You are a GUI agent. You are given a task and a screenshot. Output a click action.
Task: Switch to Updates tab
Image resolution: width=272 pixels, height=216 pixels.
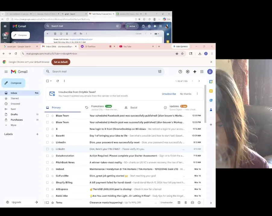[x=180, y=107]
